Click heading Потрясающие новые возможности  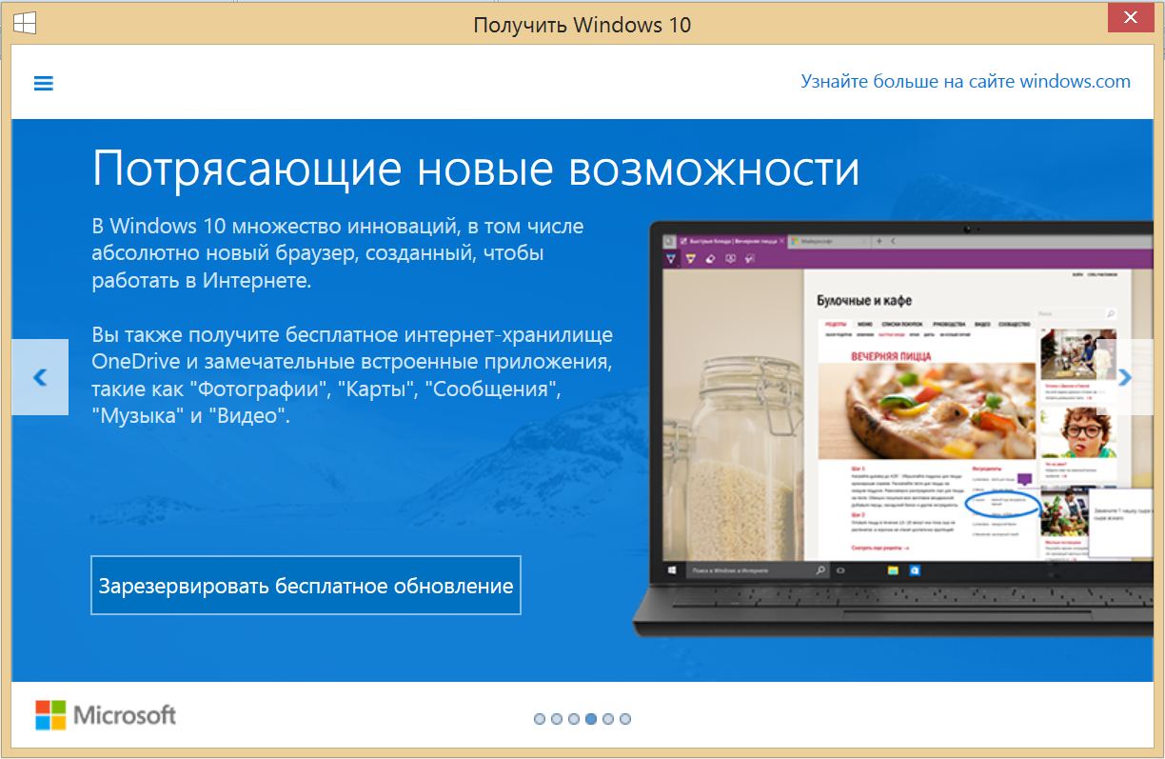[476, 170]
